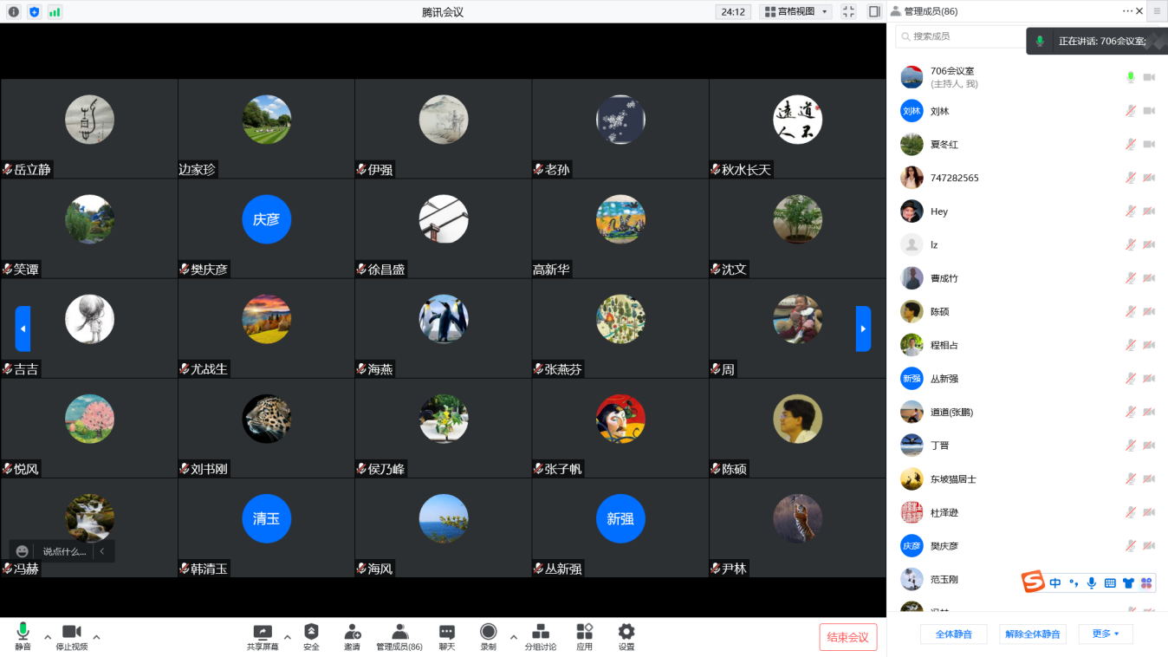The width and height of the screenshot is (1168, 657).
Task: Expand the 更多 dropdown in members panel
Action: (1105, 634)
